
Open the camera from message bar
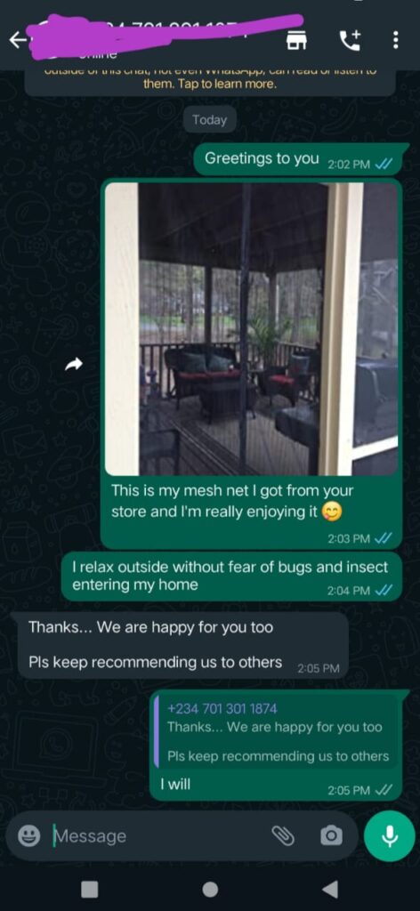[331, 835]
